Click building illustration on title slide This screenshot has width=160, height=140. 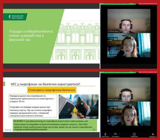75,41
